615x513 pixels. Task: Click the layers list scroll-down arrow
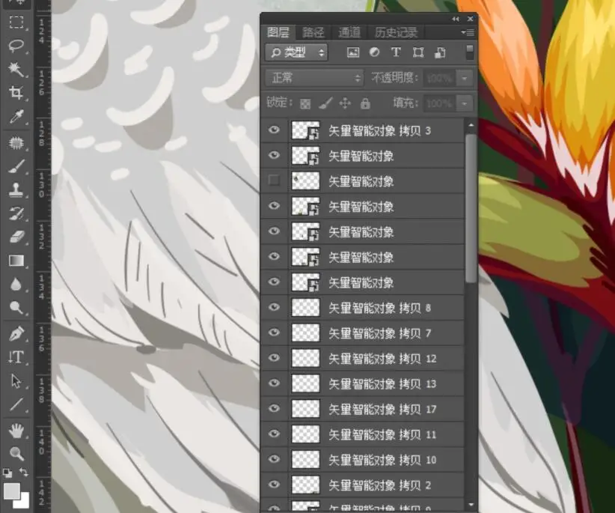point(471,505)
